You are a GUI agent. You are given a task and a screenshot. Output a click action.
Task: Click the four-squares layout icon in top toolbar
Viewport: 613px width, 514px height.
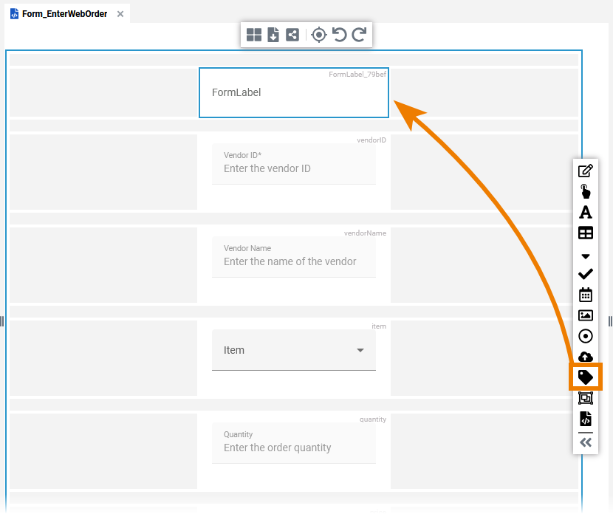pyautogui.click(x=254, y=35)
